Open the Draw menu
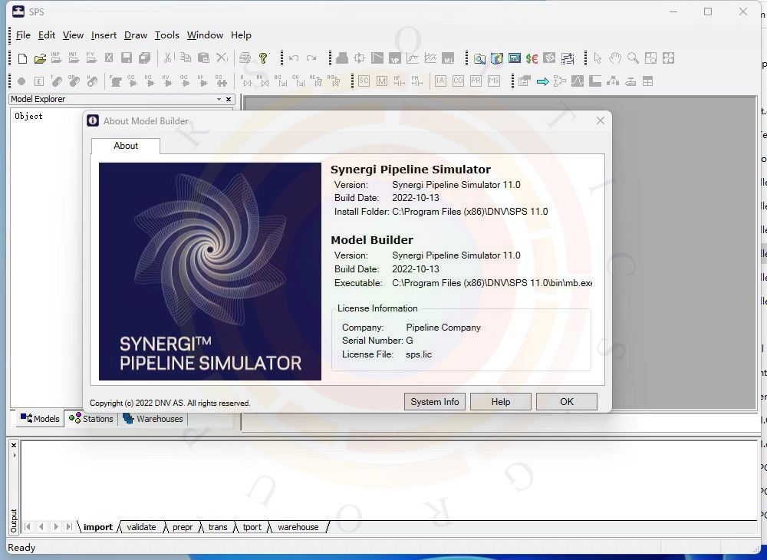The width and height of the screenshot is (767, 560). (x=136, y=35)
